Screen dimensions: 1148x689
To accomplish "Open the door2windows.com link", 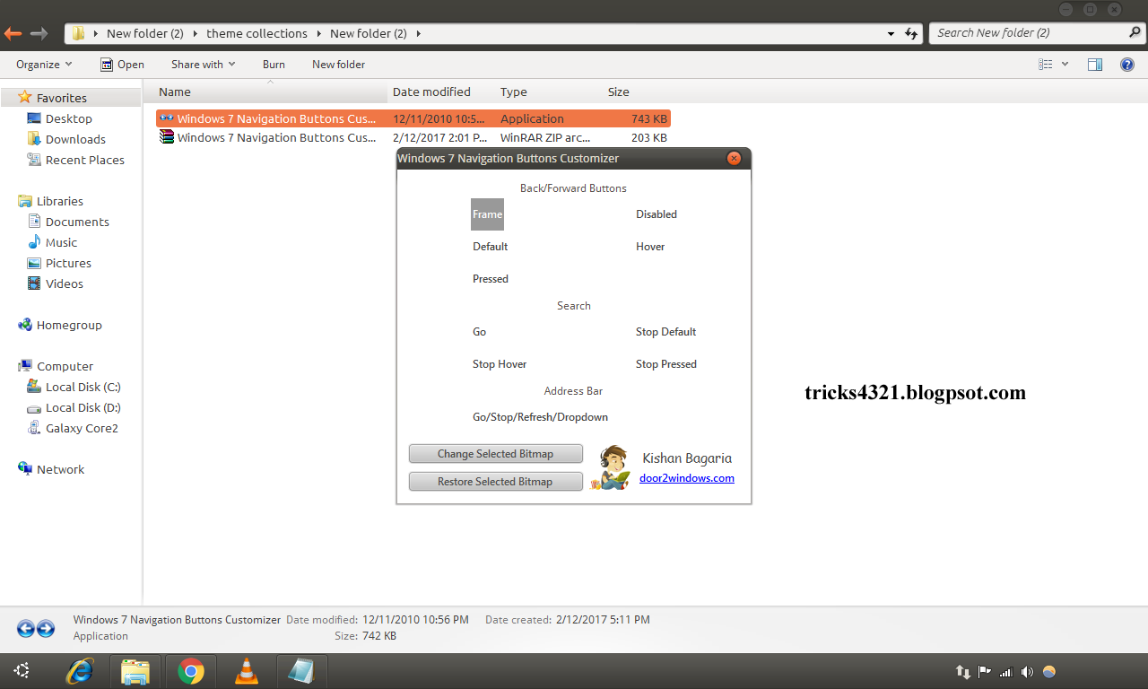I will [687, 478].
